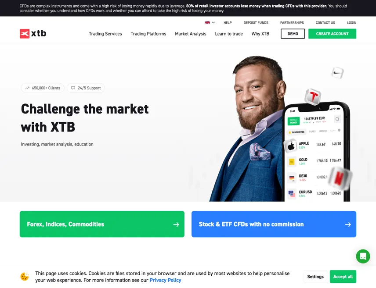Click the XTB logo
376x288 pixels.
coord(33,33)
